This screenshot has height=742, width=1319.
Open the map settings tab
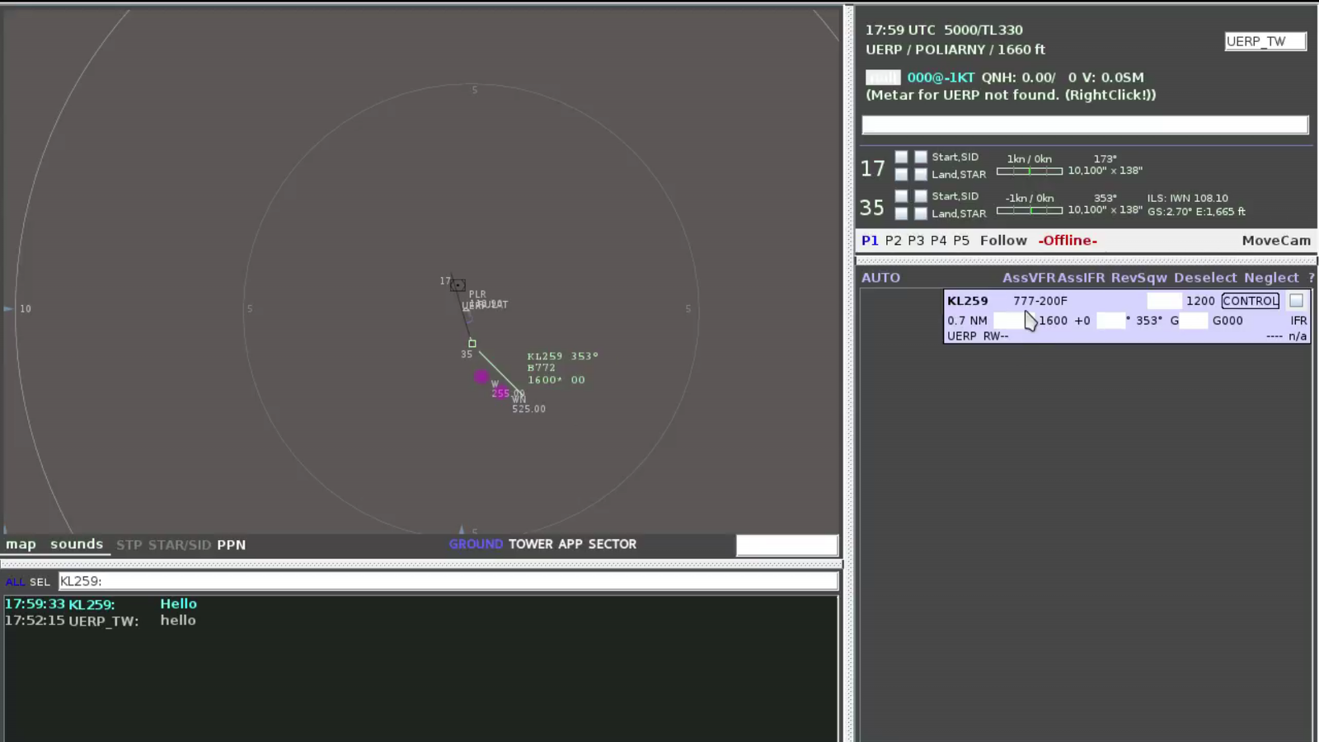tap(21, 544)
